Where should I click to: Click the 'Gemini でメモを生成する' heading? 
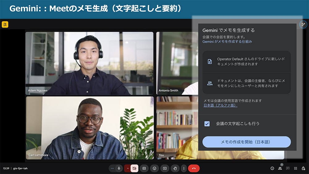[x=229, y=30]
